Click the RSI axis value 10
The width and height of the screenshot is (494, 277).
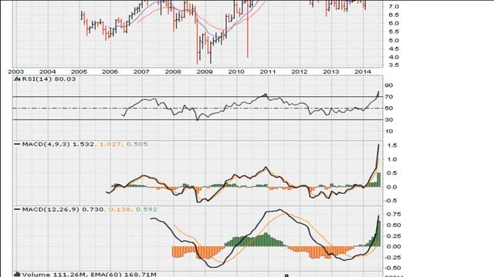pos(389,132)
